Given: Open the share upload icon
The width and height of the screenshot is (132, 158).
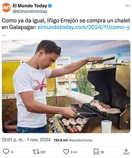Looking at the screenshot, I should click(126, 152).
